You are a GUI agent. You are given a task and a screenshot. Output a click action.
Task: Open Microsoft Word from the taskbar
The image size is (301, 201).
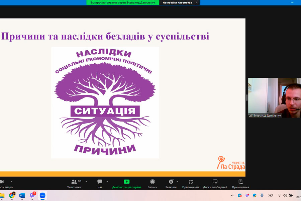tap(22, 196)
